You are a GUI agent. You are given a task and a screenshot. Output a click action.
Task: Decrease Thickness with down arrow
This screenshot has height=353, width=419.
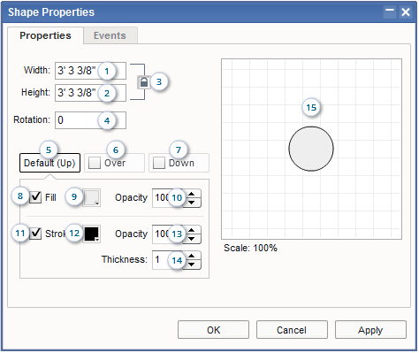coord(192,265)
